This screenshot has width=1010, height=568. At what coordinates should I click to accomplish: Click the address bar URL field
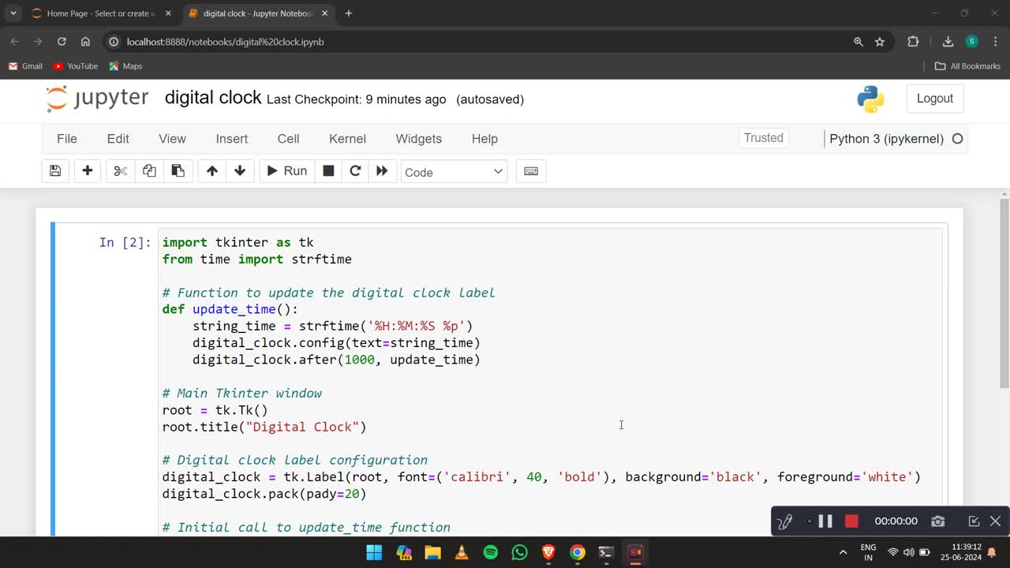(x=481, y=41)
